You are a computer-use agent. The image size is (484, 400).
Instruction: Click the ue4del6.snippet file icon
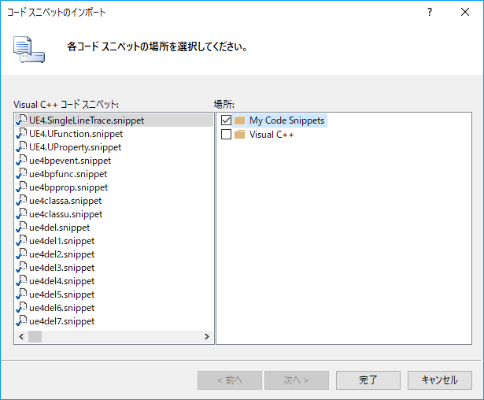click(21, 308)
